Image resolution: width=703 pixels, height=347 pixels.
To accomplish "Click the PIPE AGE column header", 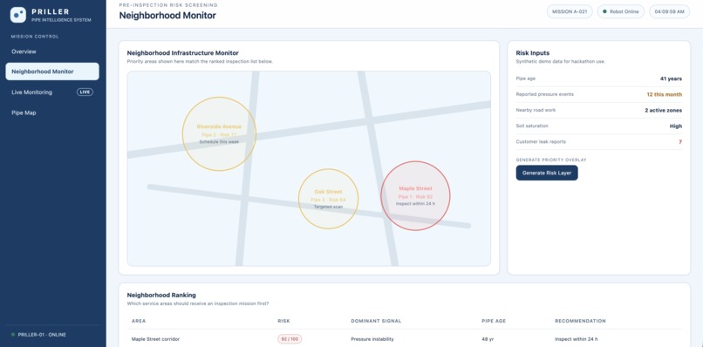I will coord(494,321).
